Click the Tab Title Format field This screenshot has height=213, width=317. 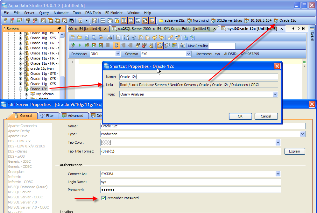click(x=190, y=151)
